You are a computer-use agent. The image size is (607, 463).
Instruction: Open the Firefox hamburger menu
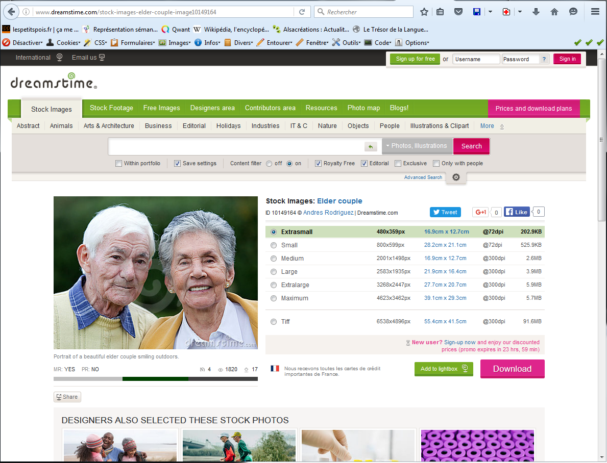click(595, 12)
